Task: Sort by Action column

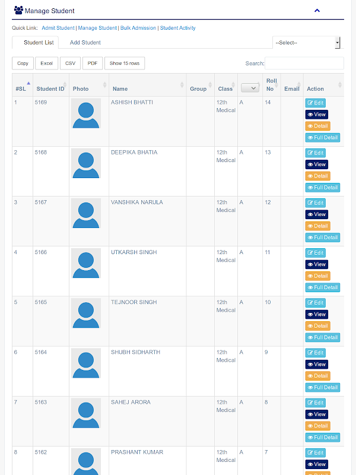Action: (323, 85)
